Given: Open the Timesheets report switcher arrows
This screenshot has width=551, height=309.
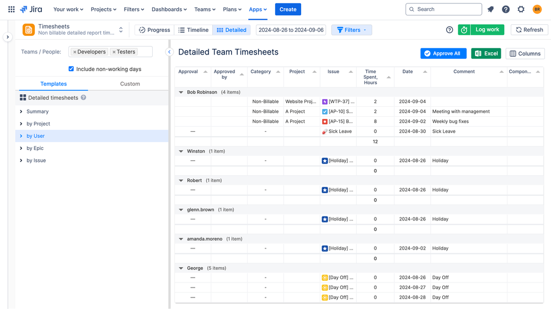Looking at the screenshot, I should point(121,30).
